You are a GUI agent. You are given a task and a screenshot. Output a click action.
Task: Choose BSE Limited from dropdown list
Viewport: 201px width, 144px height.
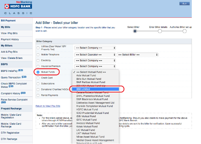pyautogui.click(x=96, y=89)
